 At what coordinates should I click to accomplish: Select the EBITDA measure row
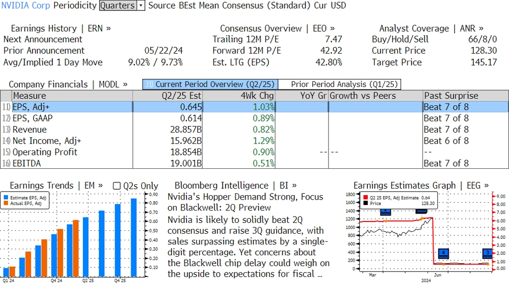click(x=254, y=163)
